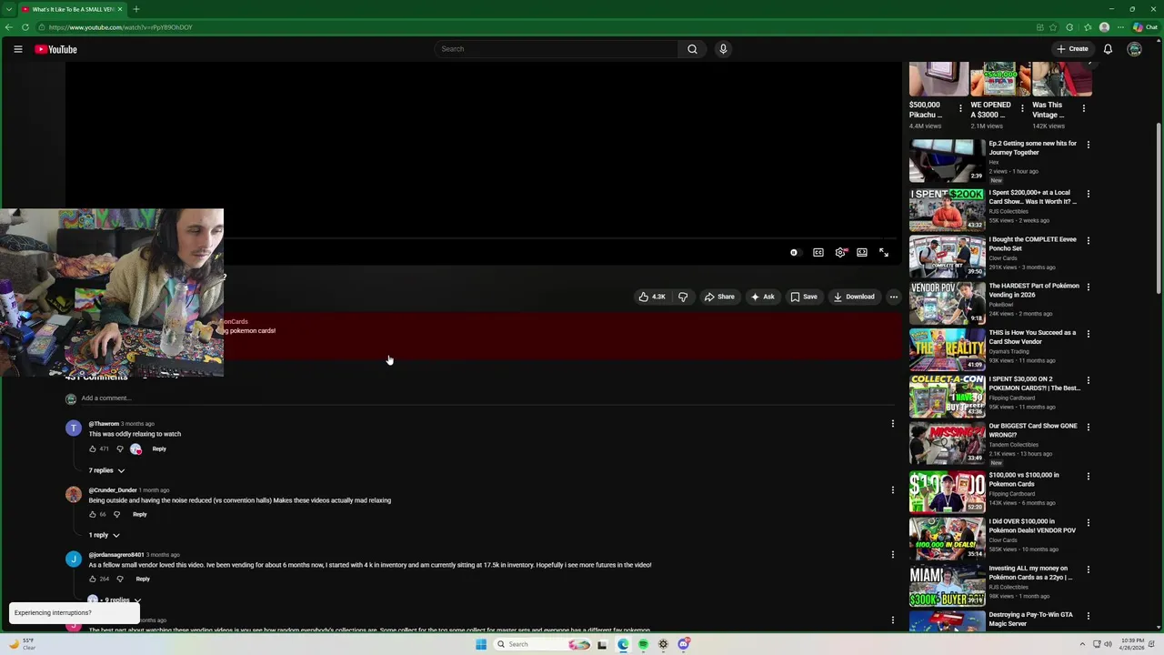Open options for HARDEST Part of Vending video
Screen dimensions: 1164x655
(x=1088, y=287)
